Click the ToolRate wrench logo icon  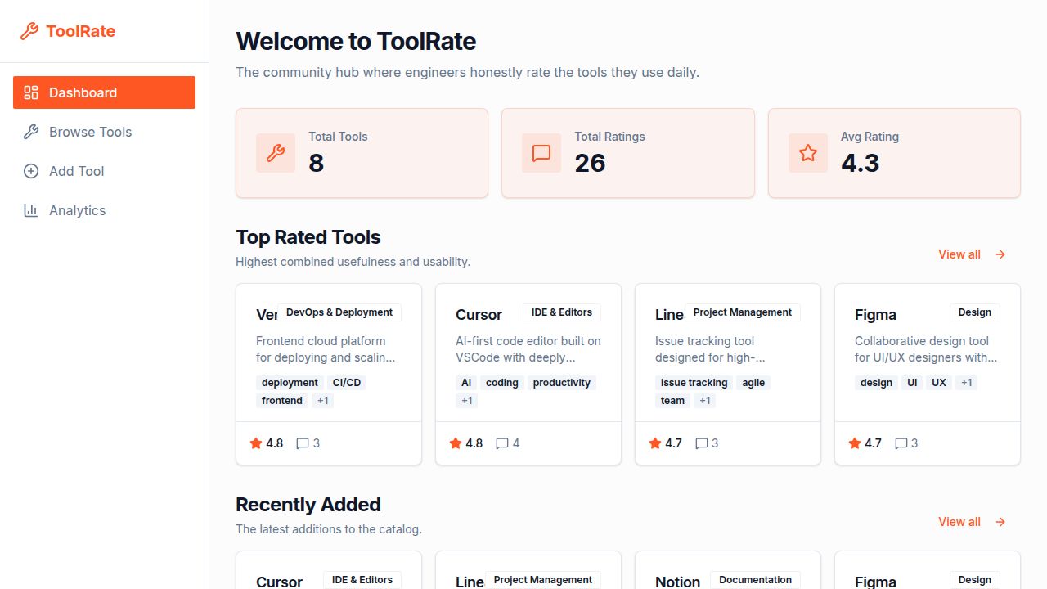[x=29, y=31]
